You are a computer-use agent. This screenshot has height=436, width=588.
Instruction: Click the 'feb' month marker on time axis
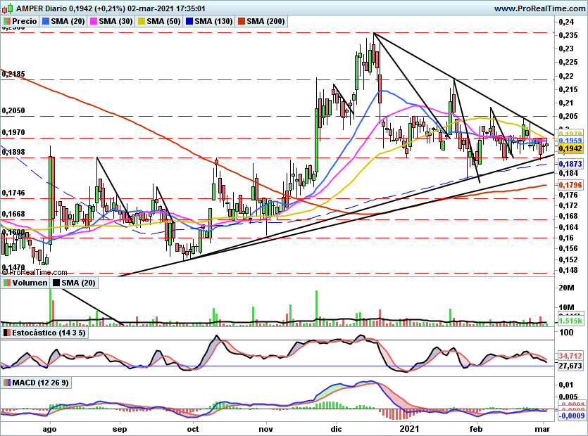(x=476, y=428)
